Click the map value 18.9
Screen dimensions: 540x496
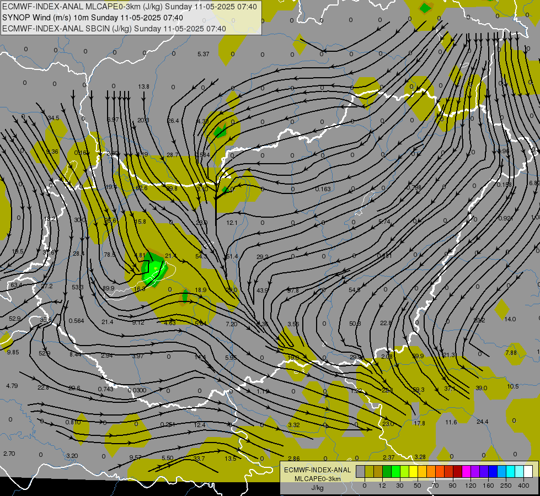click(x=201, y=290)
